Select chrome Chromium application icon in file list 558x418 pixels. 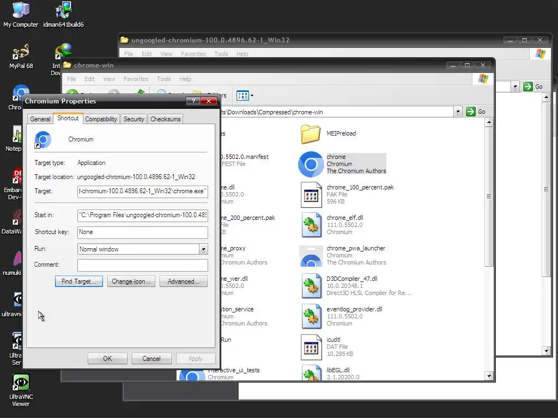click(x=311, y=164)
